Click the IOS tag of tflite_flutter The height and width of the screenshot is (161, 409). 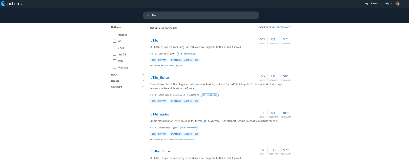coord(197,101)
